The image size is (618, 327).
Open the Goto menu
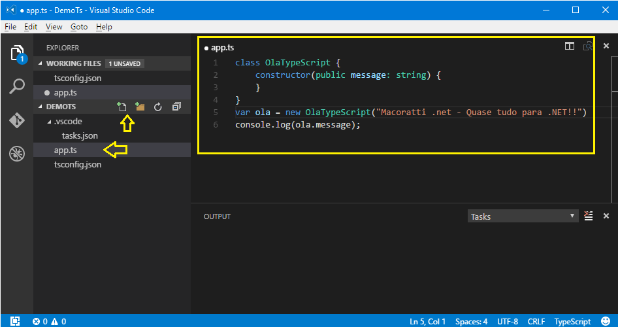pyautogui.click(x=79, y=27)
